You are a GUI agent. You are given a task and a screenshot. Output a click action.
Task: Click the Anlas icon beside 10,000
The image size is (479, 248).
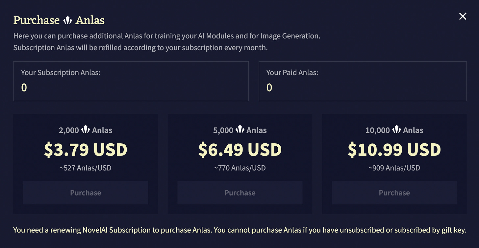[x=396, y=130]
